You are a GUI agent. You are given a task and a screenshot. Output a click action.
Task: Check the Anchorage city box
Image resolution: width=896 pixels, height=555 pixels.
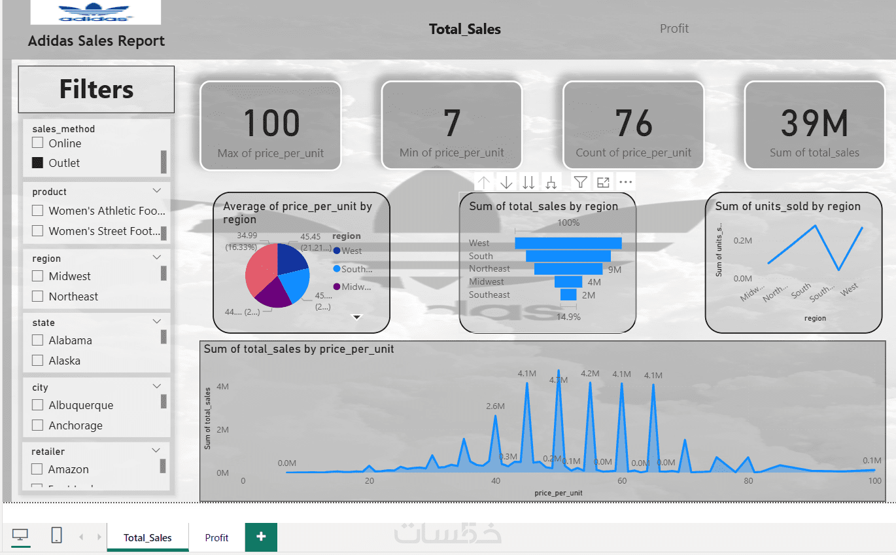(x=38, y=425)
